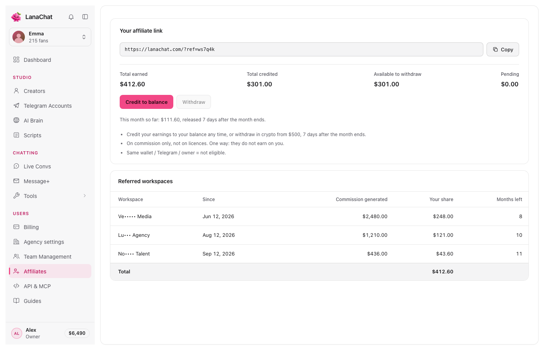Image resolution: width=544 pixels, height=350 pixels.
Task: Copy the affiliate link
Action: (503, 49)
